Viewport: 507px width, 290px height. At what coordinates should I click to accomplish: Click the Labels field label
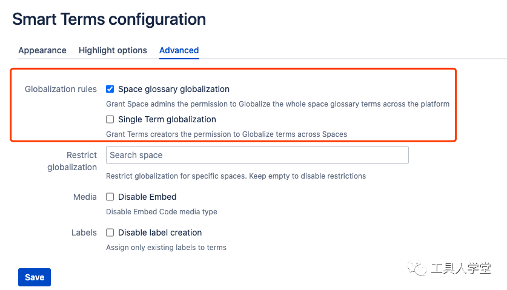[84, 232]
